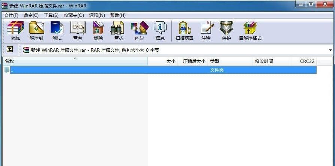
Task: Sort by 类型 column header
Action: click(x=231, y=61)
